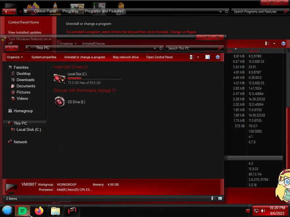Click Turn Windows features on or off
Viewport: 290px width, 217px height.
tap(30, 41)
